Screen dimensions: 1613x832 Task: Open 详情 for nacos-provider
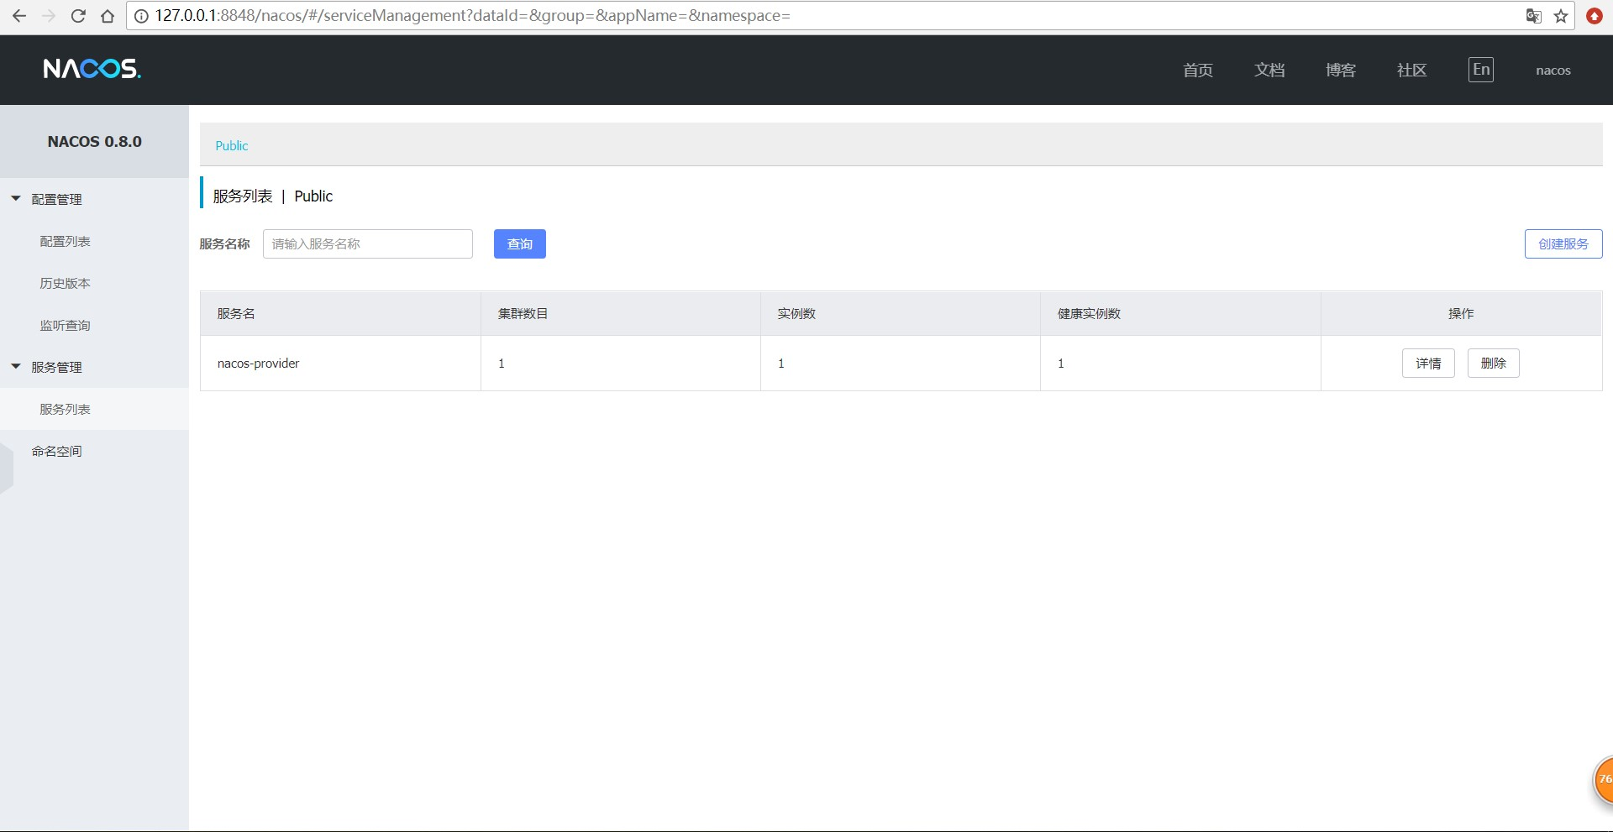(1428, 363)
